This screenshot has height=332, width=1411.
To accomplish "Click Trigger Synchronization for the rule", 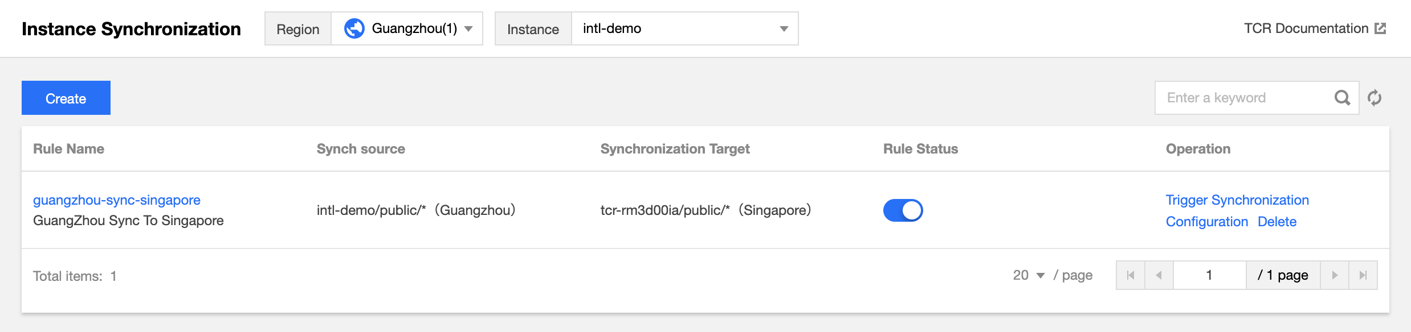I will pyautogui.click(x=1237, y=200).
